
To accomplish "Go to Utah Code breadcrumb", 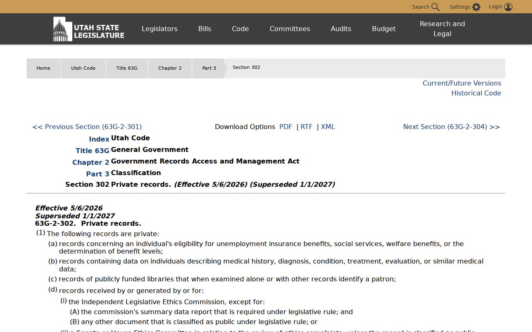I will pyautogui.click(x=83, y=68).
